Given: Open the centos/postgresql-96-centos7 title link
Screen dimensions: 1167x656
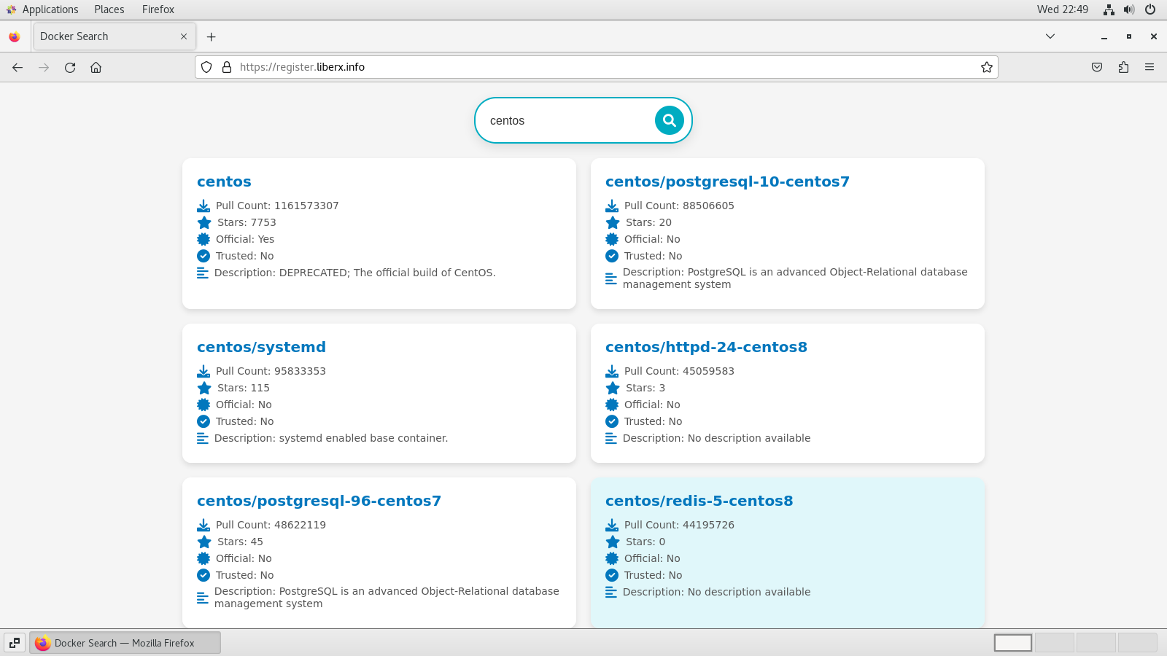Looking at the screenshot, I should [319, 501].
